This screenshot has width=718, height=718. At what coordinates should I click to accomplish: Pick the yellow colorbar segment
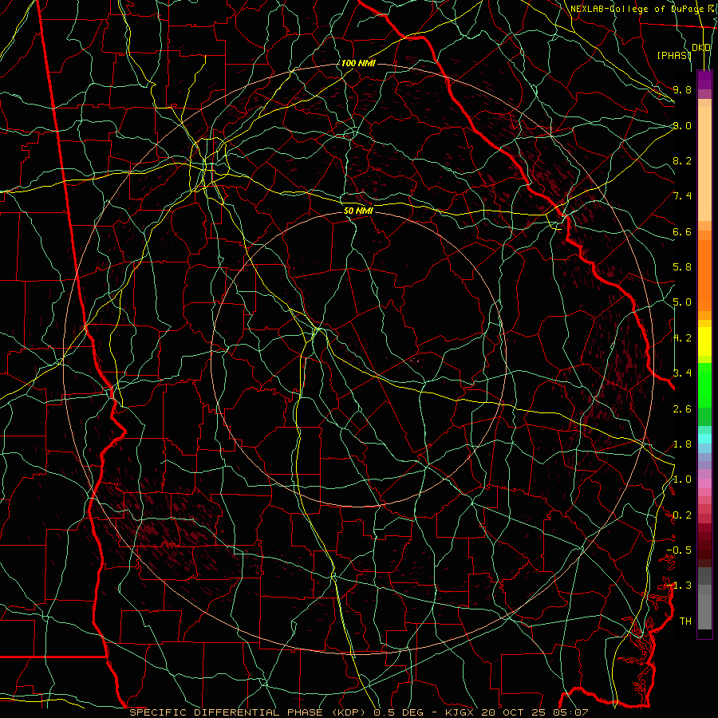pos(704,341)
